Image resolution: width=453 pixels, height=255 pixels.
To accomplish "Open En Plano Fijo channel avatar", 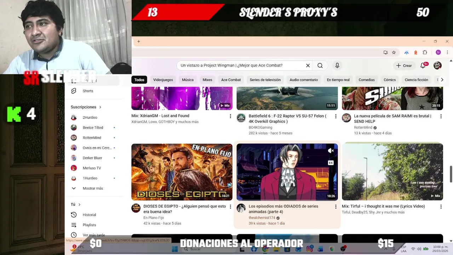I will tap(136, 208).
